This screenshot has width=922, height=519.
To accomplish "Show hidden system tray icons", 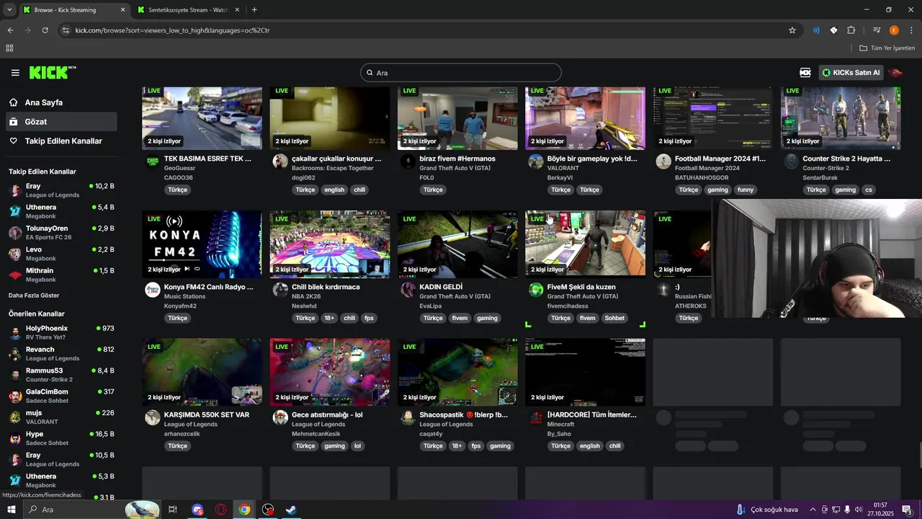I will click(x=813, y=510).
